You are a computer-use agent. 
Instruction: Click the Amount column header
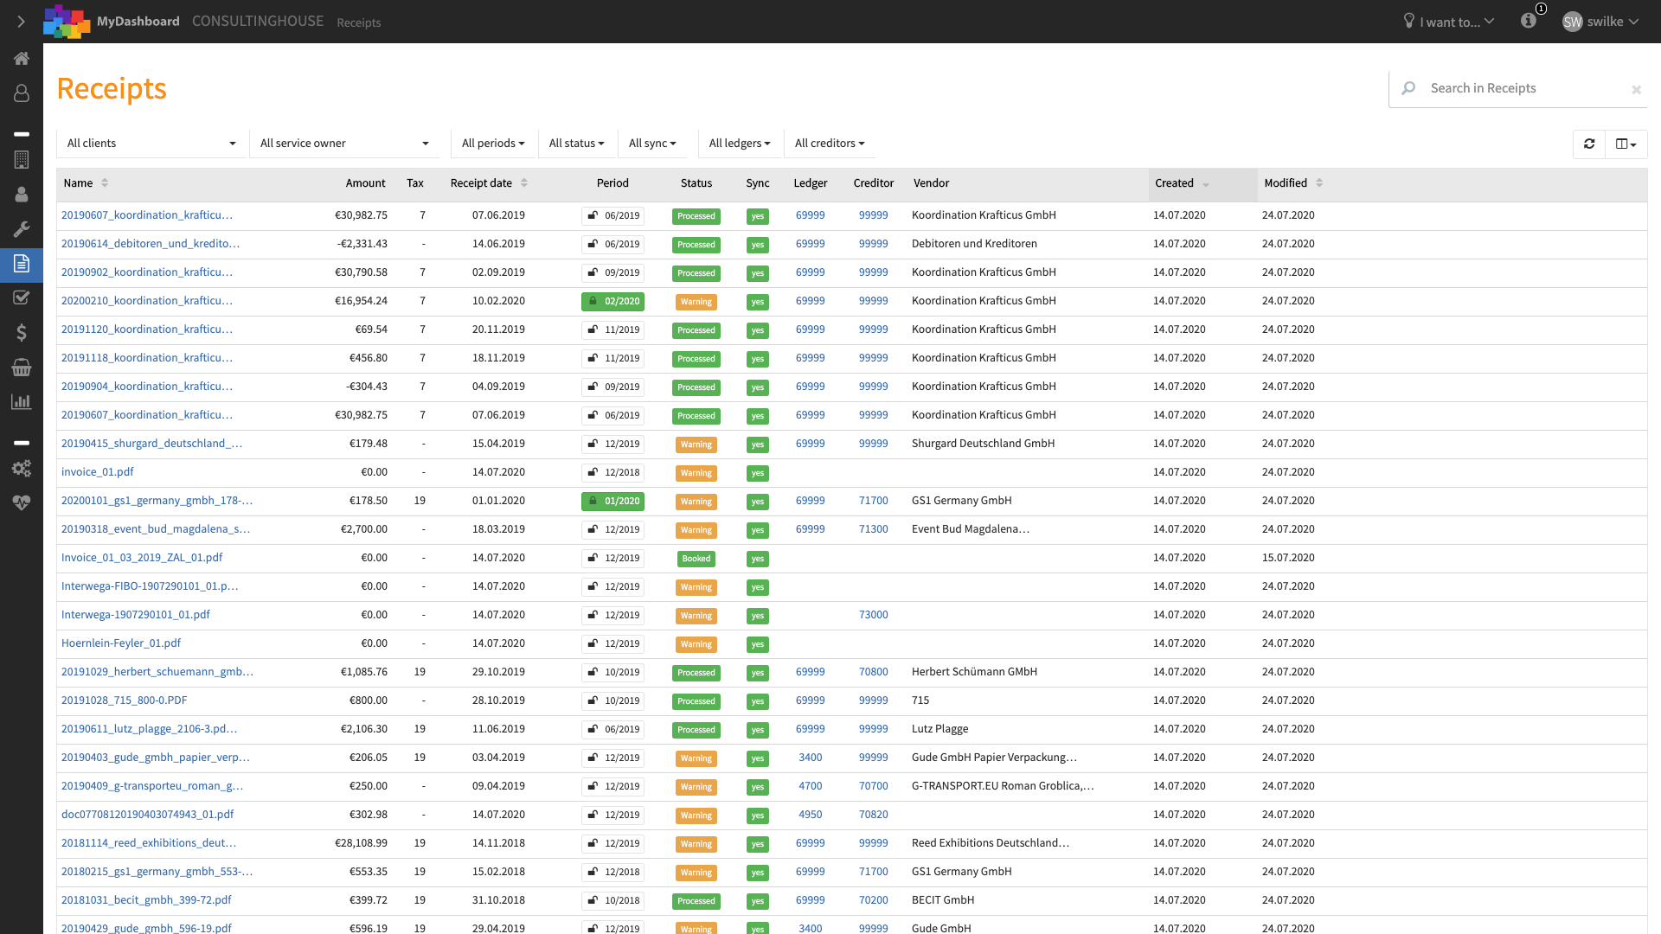point(365,183)
